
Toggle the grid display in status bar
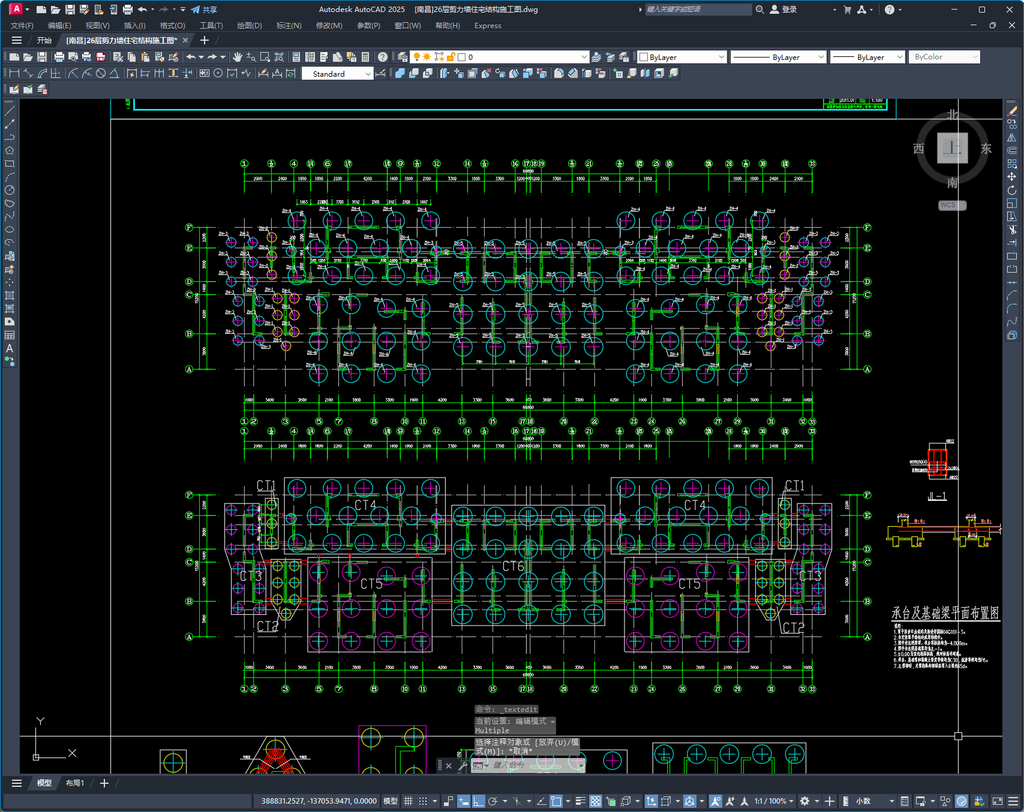point(408,801)
